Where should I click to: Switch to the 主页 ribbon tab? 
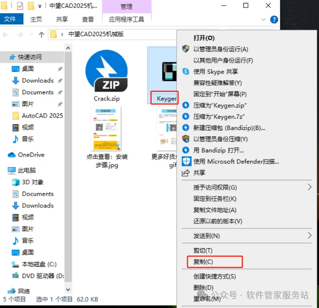click(x=36, y=19)
